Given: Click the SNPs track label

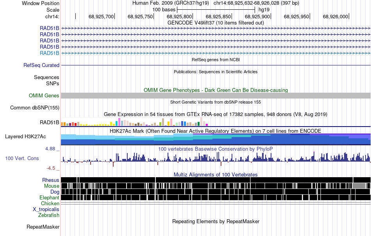Looking at the screenshot, I should coord(53,84).
